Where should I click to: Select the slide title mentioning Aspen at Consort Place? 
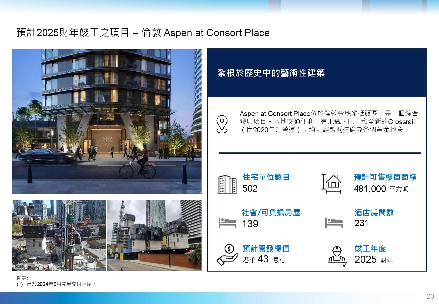point(143,33)
